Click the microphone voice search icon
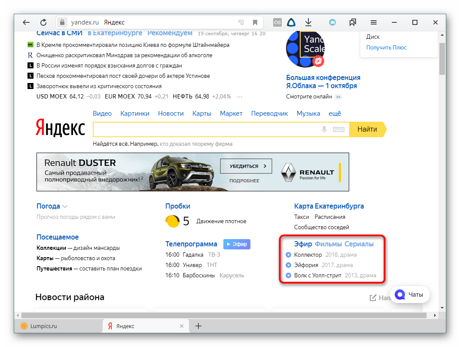Image resolution: width=460 pixels, height=347 pixels. (324, 129)
